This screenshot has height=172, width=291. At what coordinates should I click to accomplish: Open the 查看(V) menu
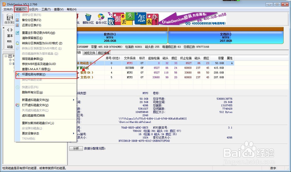[x=59, y=10]
